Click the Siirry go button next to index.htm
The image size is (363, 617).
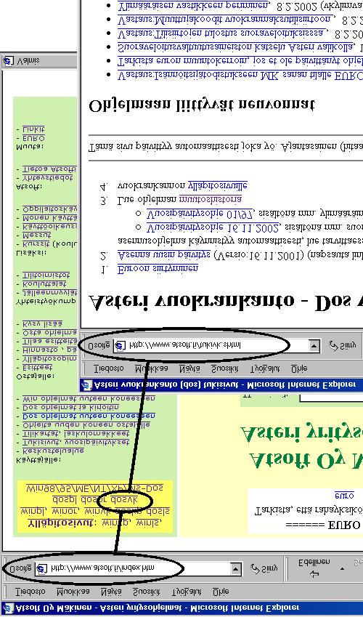coord(264,568)
